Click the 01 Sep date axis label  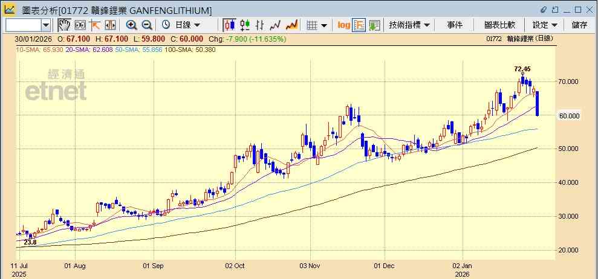(154, 266)
